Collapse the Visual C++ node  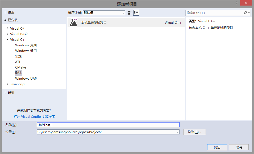point(7,39)
